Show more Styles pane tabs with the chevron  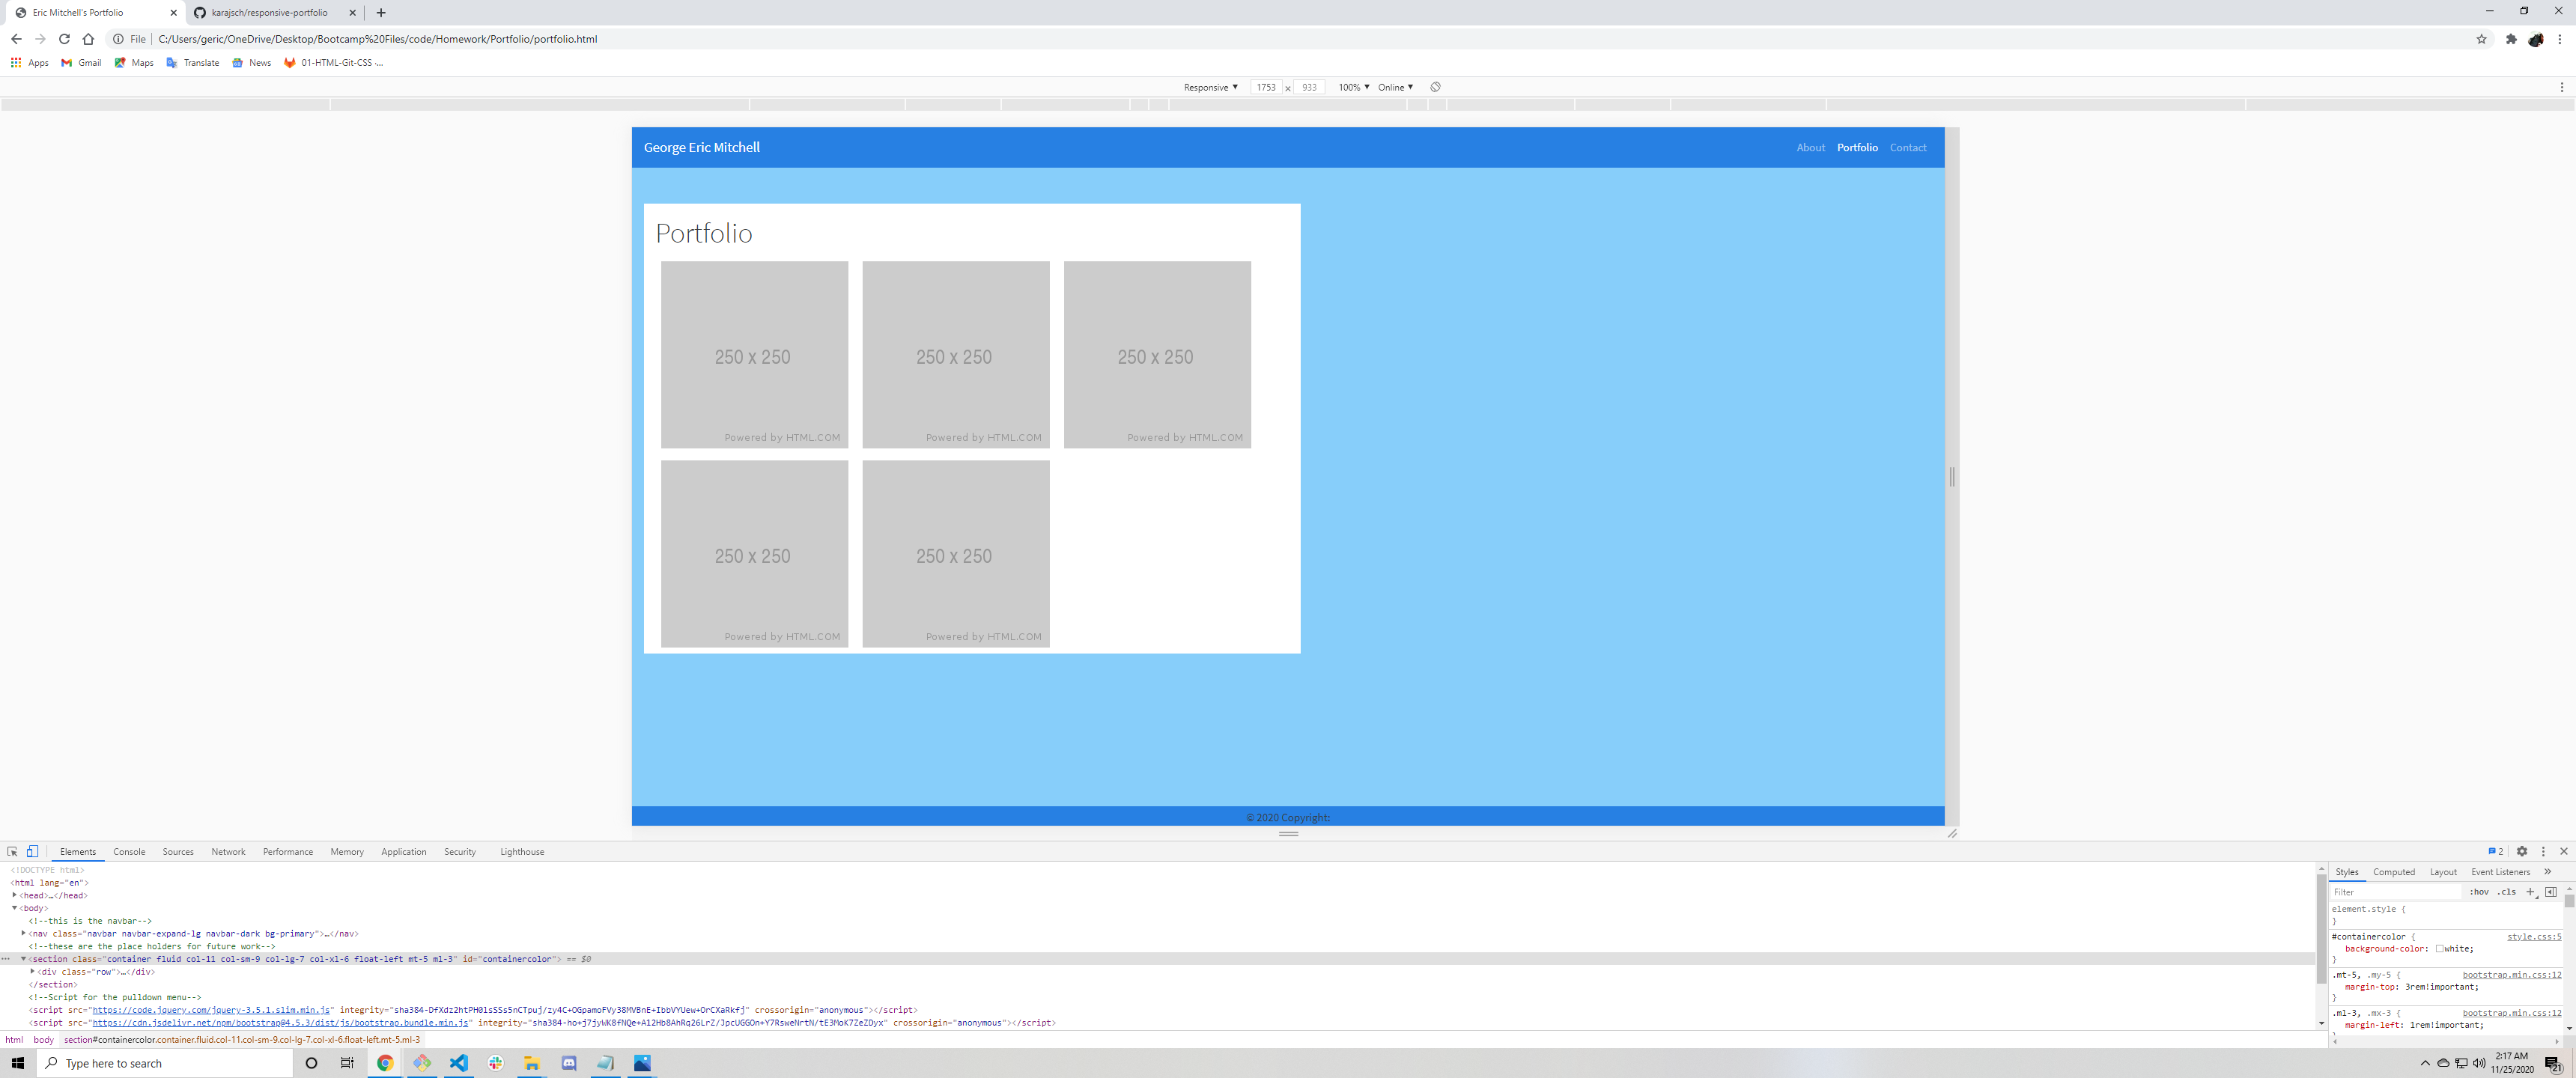[2547, 871]
